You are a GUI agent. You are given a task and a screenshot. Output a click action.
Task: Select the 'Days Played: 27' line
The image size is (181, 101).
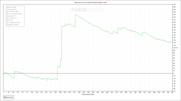pyautogui.click(x=11, y=16)
